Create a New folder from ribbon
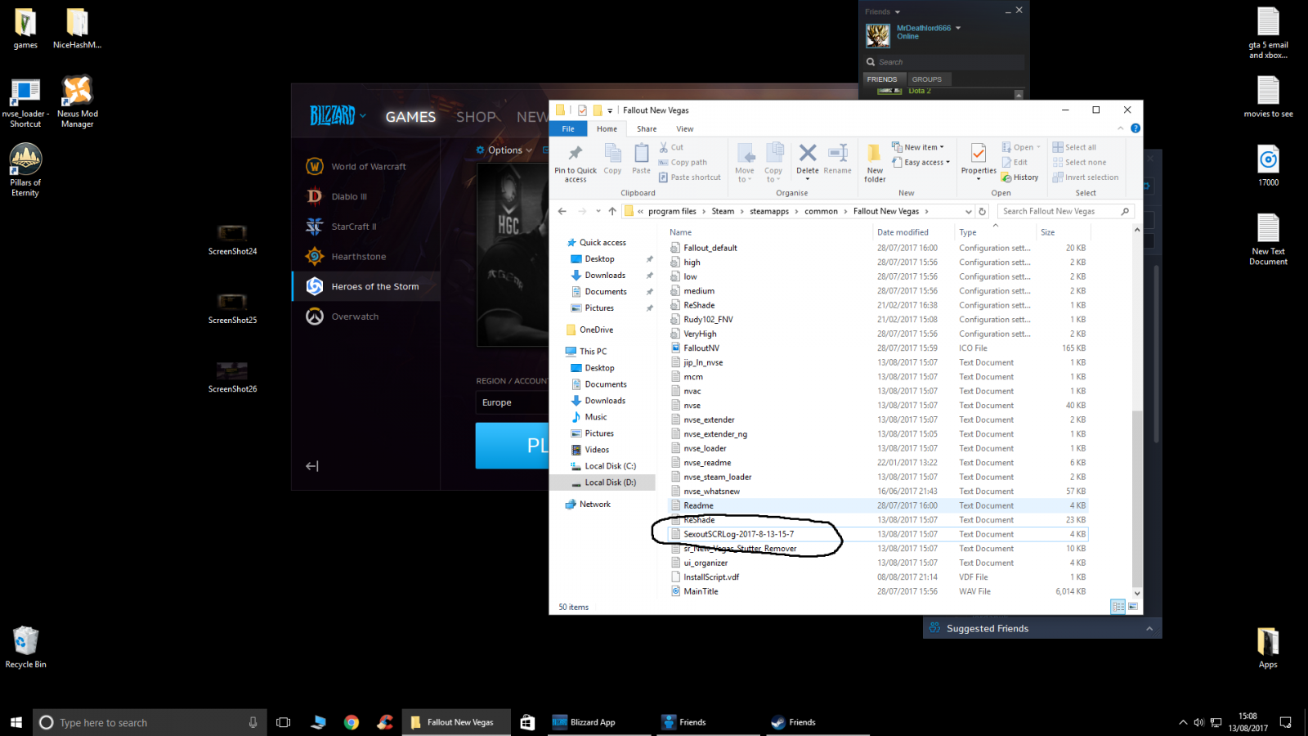The width and height of the screenshot is (1308, 736). [875, 162]
